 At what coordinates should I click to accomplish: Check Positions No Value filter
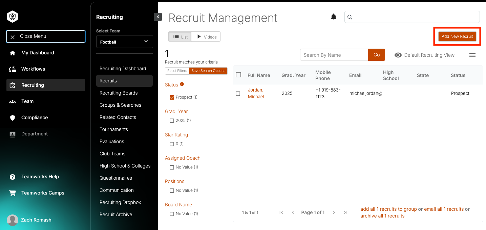tap(172, 190)
